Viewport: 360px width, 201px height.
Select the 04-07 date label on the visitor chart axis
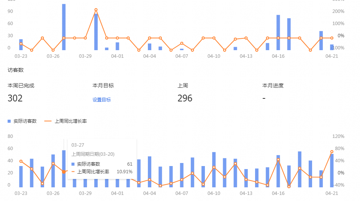(x=182, y=193)
